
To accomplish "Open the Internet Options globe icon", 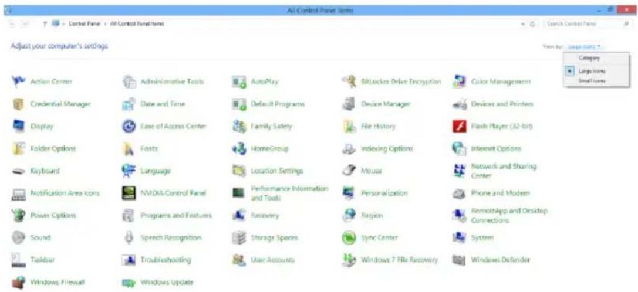I will click(459, 149).
